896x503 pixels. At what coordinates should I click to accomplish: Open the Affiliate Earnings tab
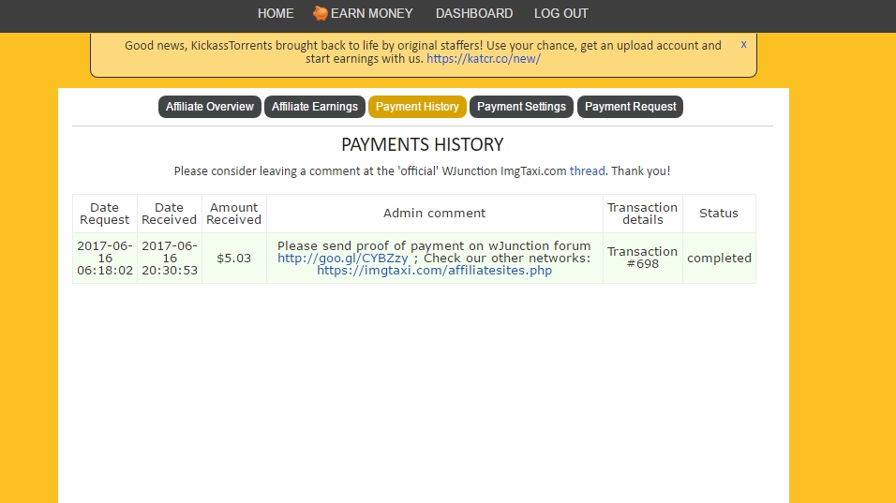pyautogui.click(x=315, y=107)
